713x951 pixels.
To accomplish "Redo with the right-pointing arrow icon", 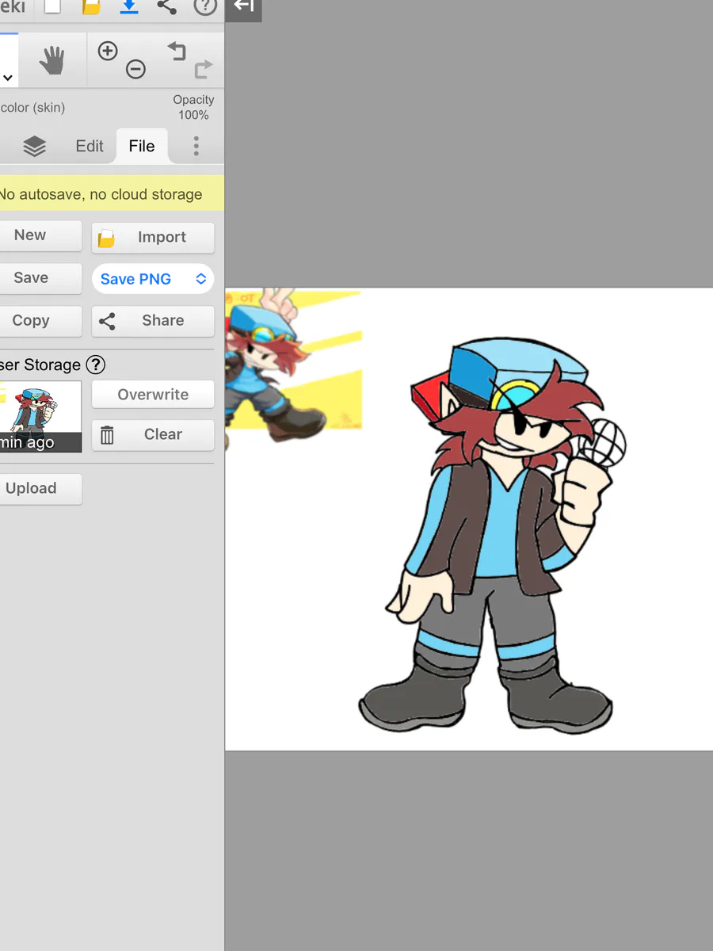I will click(204, 70).
